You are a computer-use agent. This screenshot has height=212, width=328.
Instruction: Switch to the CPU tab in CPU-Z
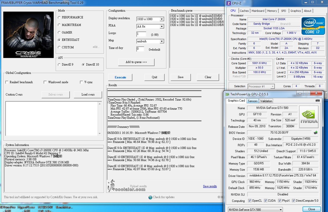[233, 11]
